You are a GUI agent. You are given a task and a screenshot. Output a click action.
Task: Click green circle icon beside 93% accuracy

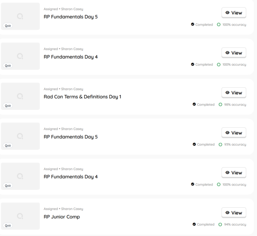221,144
